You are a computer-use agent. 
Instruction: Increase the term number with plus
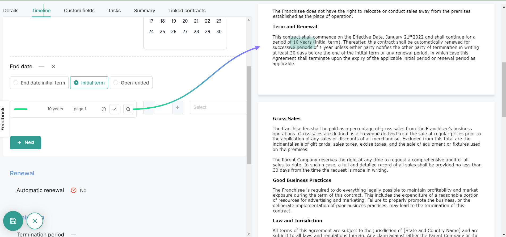(x=178, y=107)
